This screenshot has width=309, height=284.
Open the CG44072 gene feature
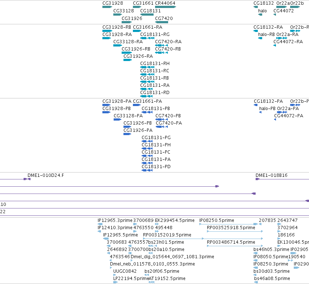(x=275, y=15)
